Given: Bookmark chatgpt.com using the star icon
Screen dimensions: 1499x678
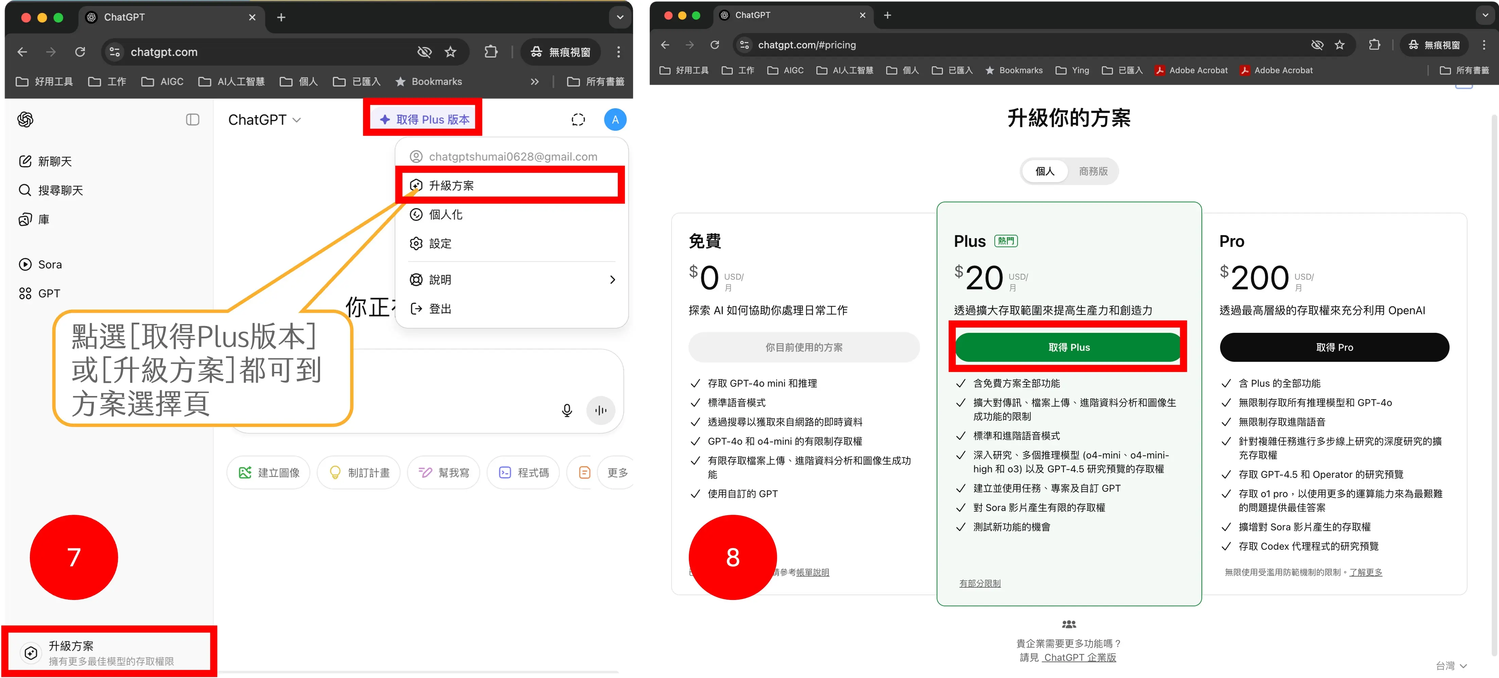Looking at the screenshot, I should (x=450, y=52).
